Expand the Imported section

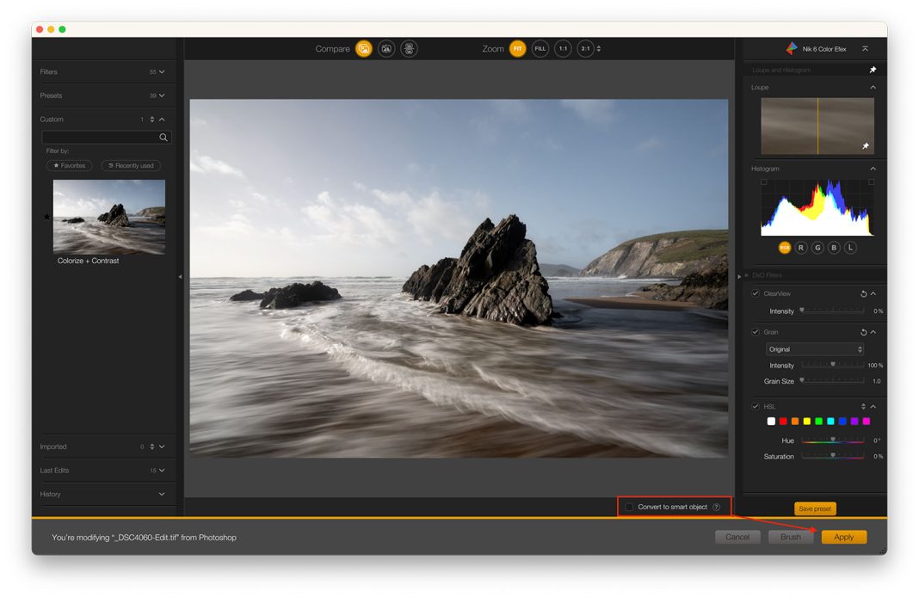pos(162,446)
